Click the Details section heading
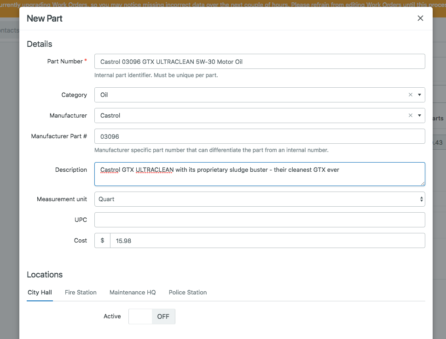 (40, 44)
